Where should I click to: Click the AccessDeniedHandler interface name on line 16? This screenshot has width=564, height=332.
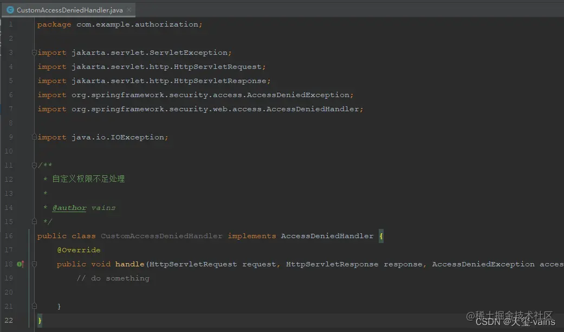click(x=327, y=236)
